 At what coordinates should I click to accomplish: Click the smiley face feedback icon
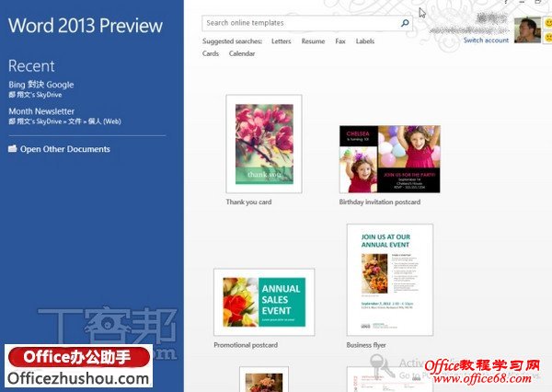tap(547, 23)
